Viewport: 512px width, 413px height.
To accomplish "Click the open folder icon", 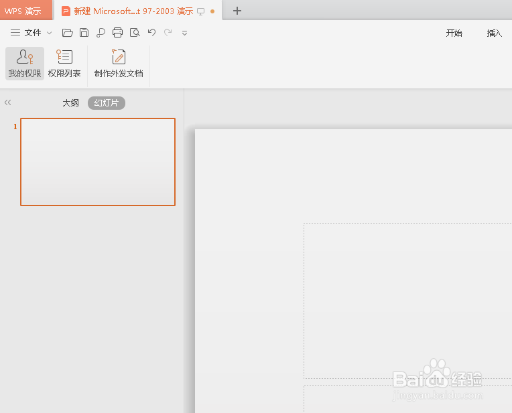I will click(x=67, y=33).
